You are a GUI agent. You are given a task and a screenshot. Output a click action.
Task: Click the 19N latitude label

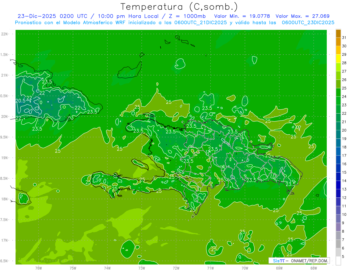tap(4, 158)
